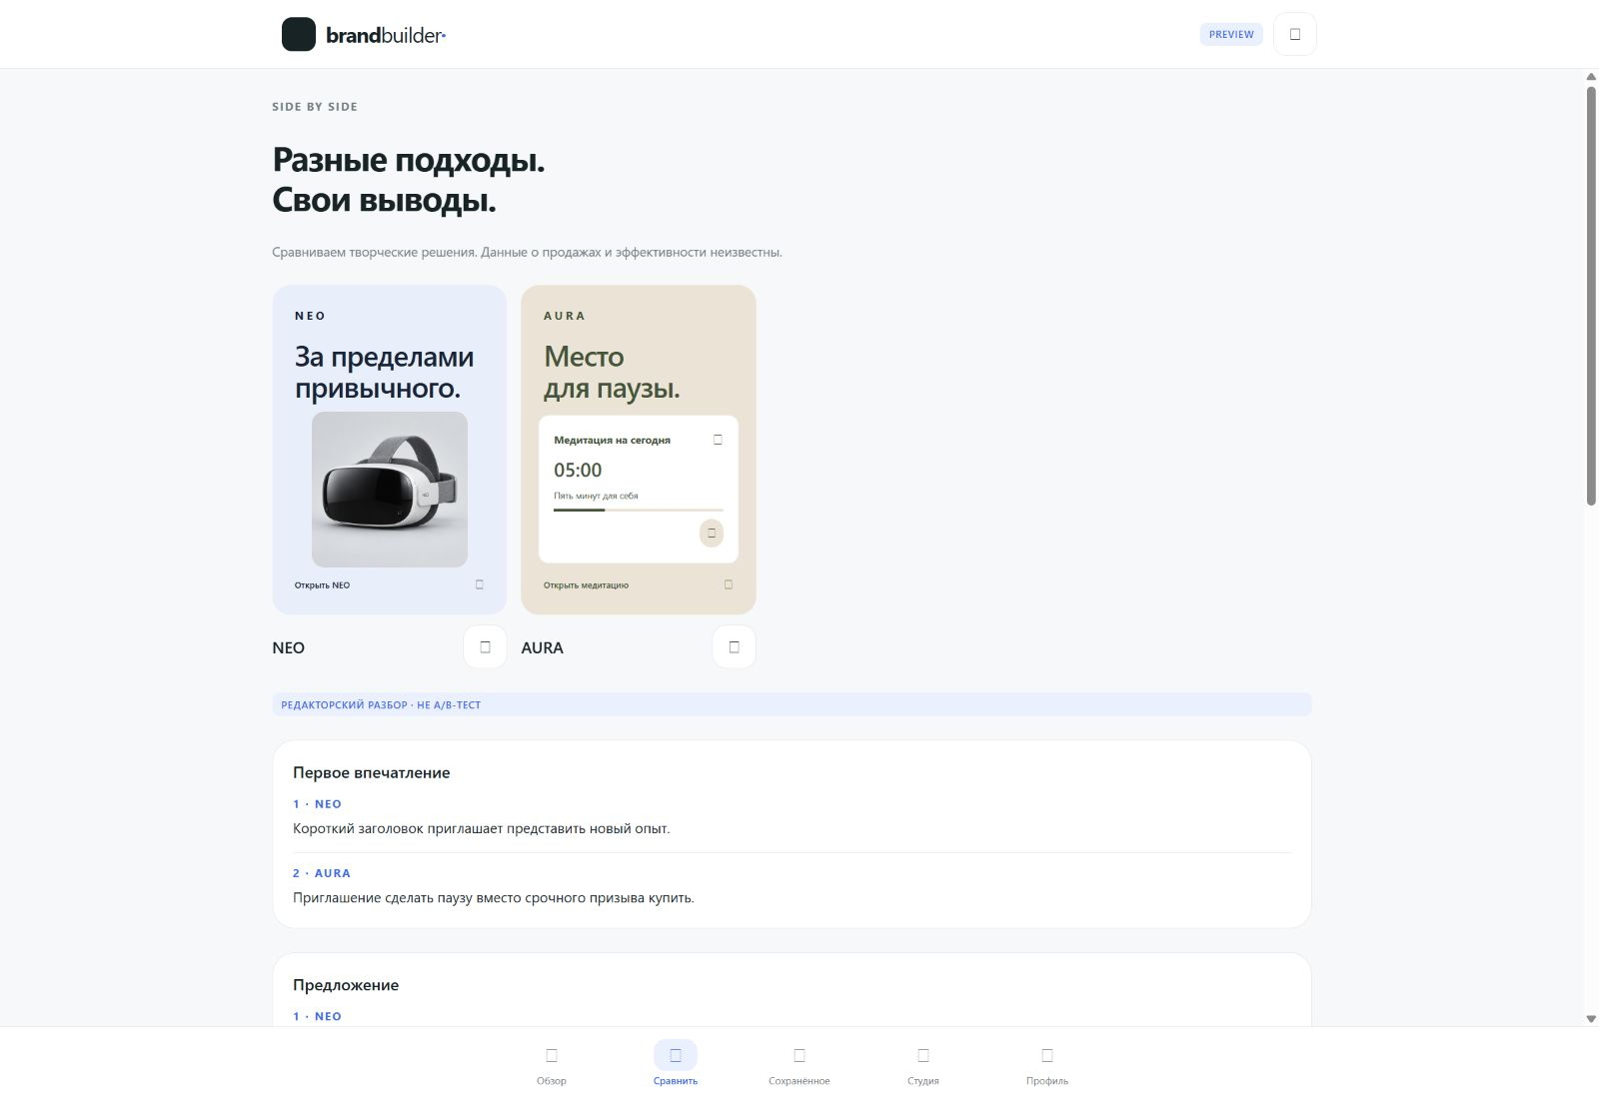Open the square button beside NEO label

[x=485, y=647]
